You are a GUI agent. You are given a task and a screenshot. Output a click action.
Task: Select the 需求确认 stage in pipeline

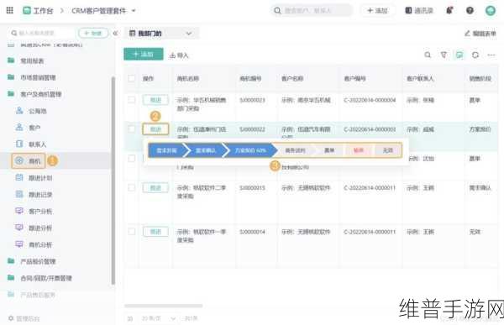(x=206, y=150)
